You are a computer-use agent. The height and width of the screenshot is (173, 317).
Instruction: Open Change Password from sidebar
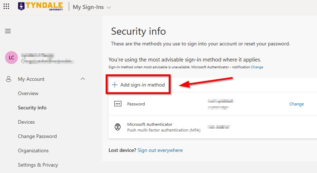[37, 136]
